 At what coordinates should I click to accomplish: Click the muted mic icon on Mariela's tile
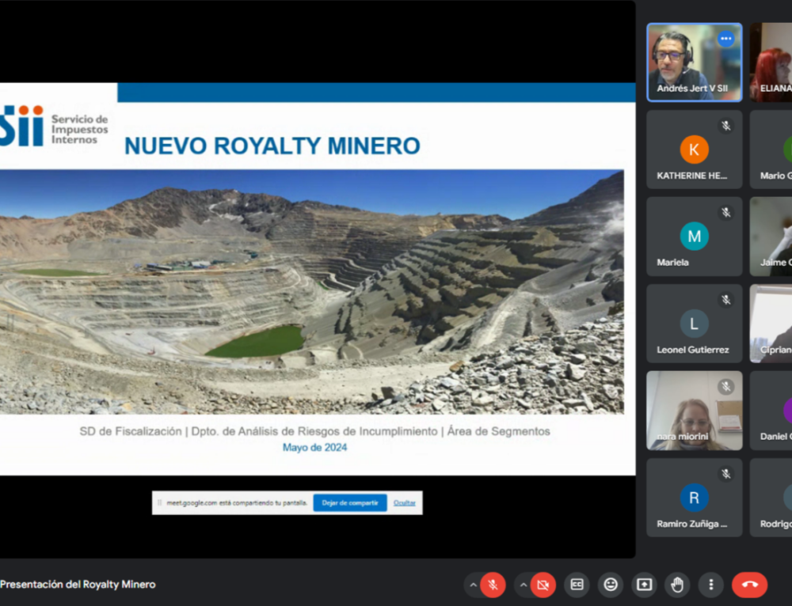726,213
